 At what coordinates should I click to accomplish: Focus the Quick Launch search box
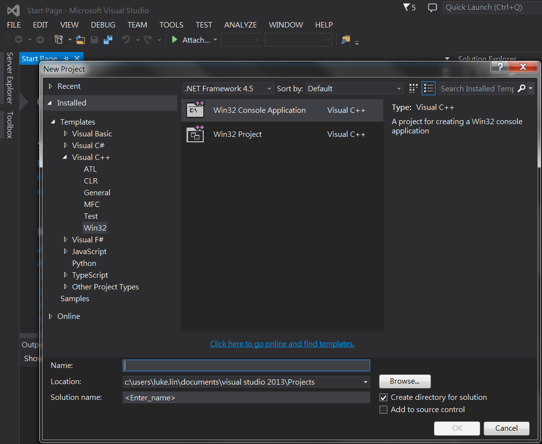tap(492, 7)
